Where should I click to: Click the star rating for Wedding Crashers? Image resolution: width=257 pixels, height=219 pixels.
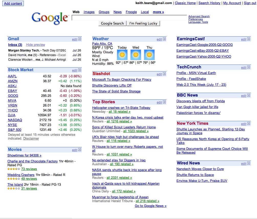14,179
